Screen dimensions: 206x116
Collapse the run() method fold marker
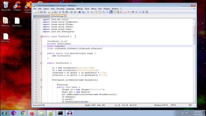[42, 87]
